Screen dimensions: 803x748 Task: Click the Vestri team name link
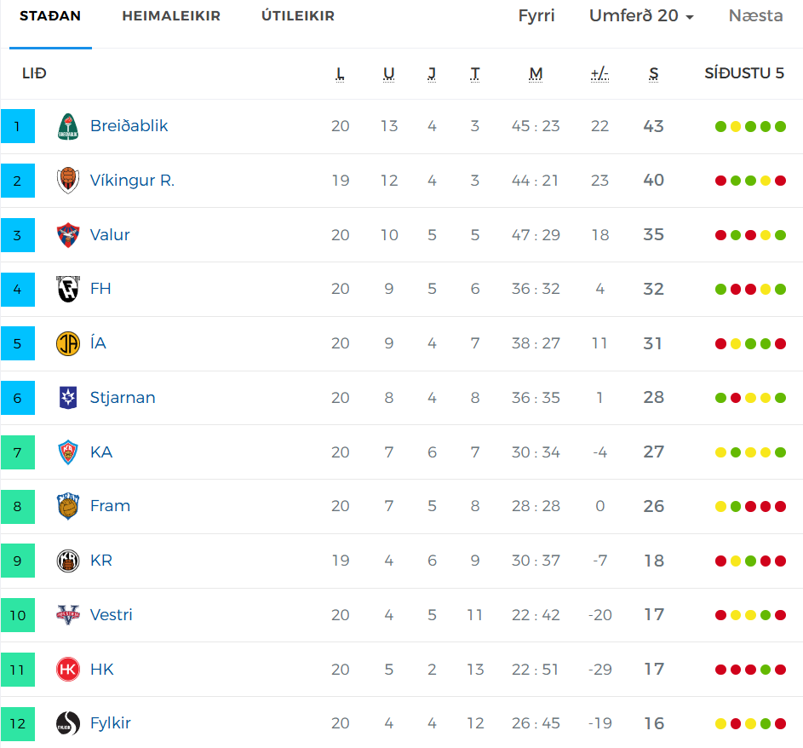(112, 615)
